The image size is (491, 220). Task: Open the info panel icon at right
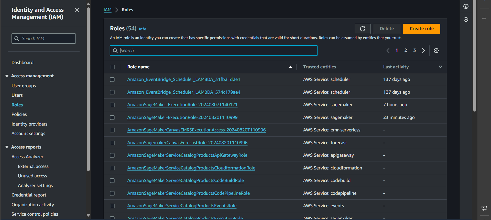pos(466,6)
